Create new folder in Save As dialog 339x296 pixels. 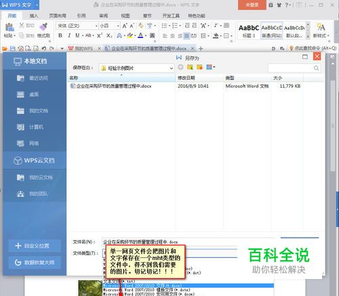(199, 67)
